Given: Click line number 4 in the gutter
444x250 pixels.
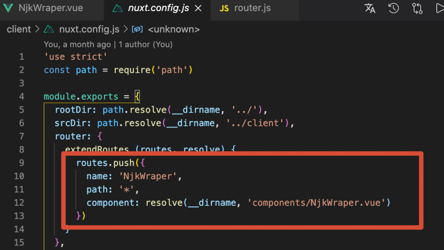Looking at the screenshot, I should pos(21,97).
